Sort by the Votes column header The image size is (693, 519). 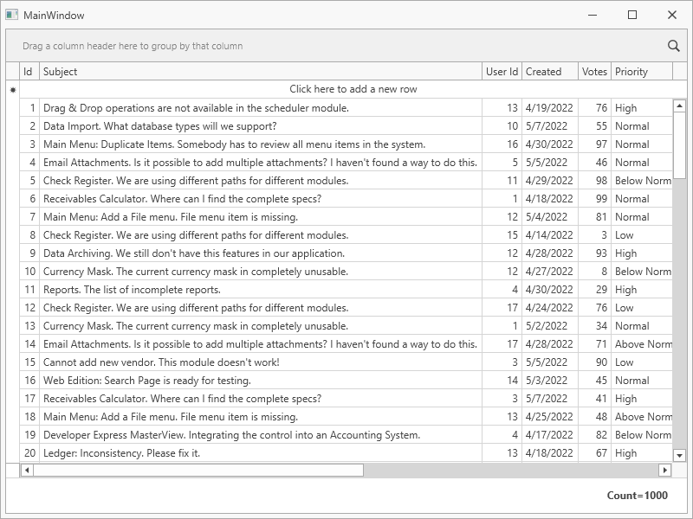click(x=595, y=72)
